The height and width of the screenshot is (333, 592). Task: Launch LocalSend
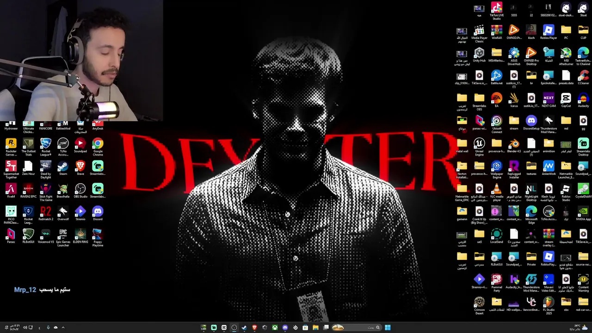click(x=496, y=236)
